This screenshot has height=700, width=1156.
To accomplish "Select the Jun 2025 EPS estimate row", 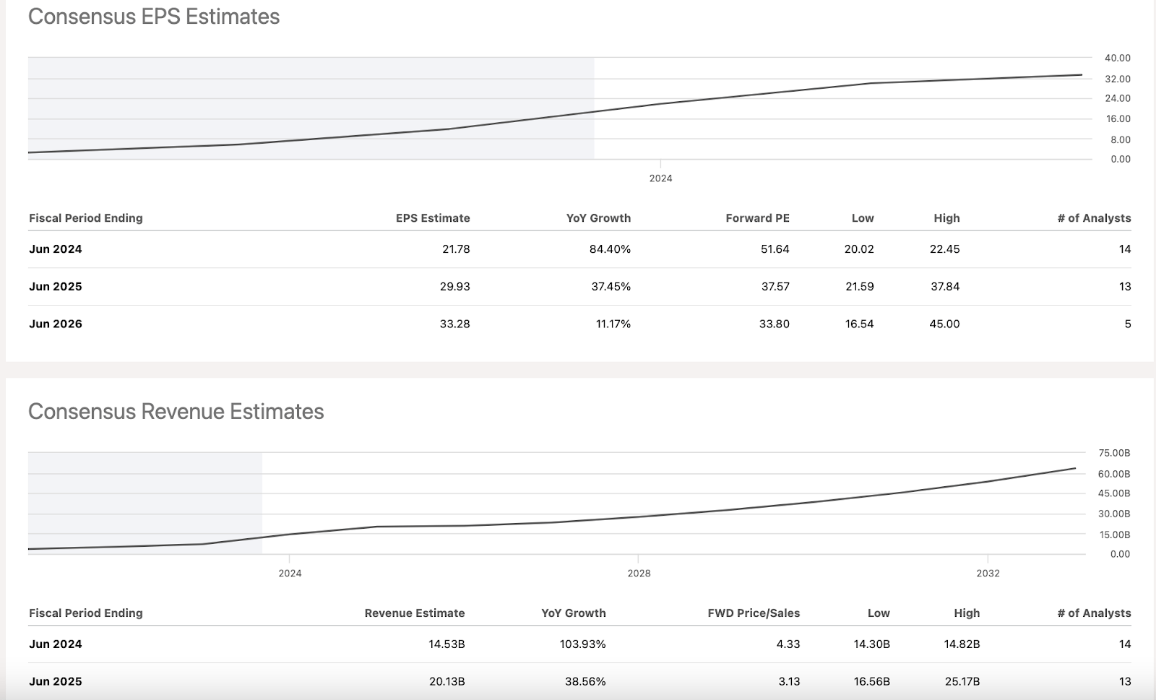I will (54, 286).
